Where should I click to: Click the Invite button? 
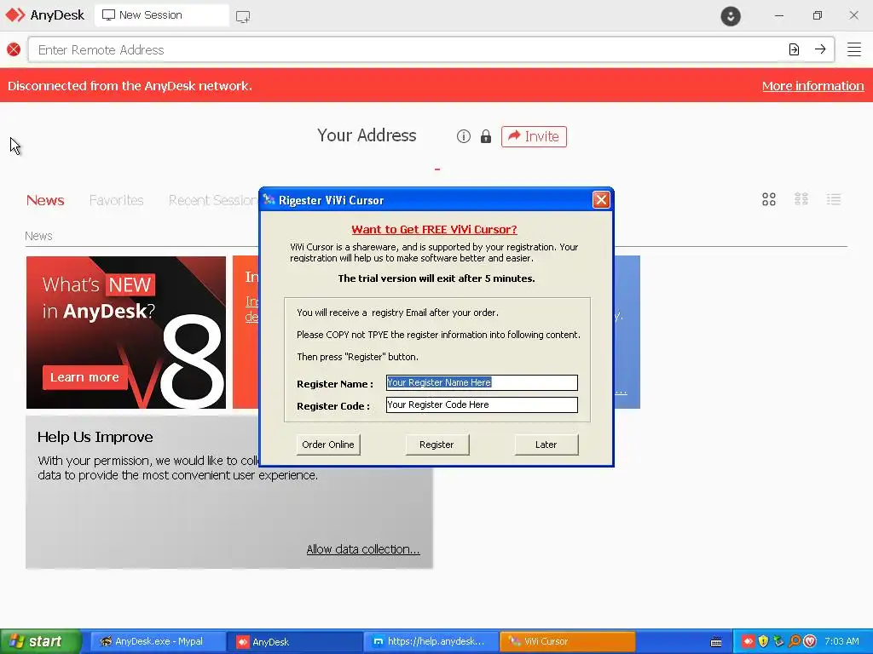click(534, 136)
